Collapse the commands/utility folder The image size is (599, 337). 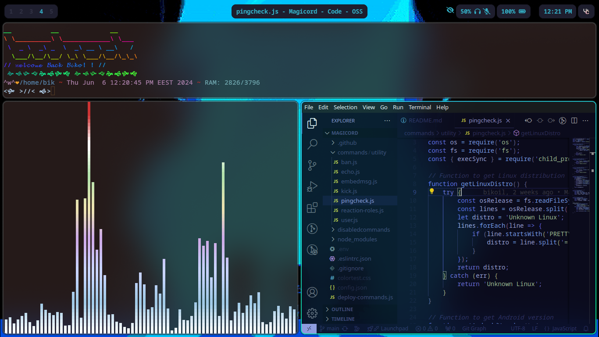click(360, 152)
